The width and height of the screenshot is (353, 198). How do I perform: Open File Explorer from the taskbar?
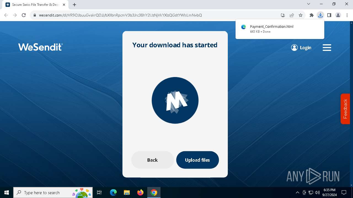click(127, 193)
